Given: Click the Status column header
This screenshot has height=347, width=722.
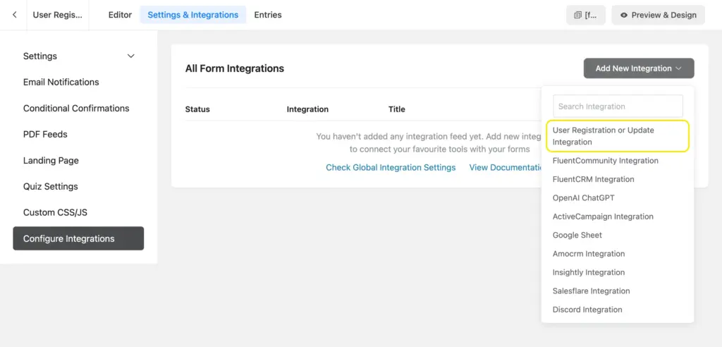Looking at the screenshot, I should 197,109.
